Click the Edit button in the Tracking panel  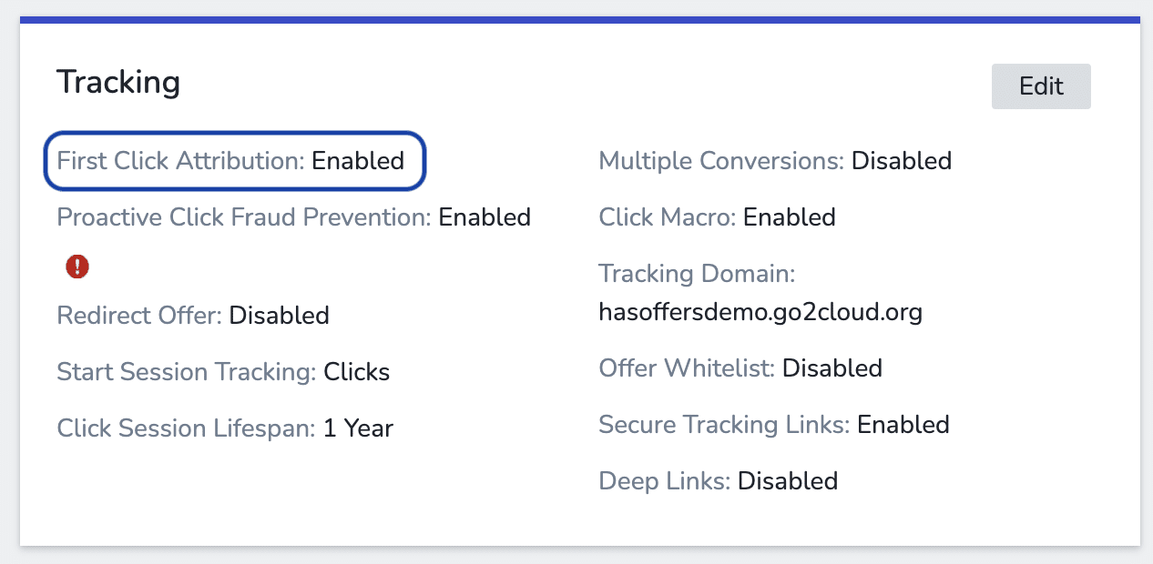(x=1040, y=86)
